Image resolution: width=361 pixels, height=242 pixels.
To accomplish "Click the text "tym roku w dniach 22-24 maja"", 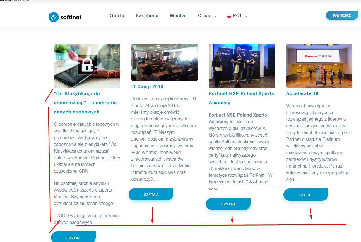I will 239,182.
